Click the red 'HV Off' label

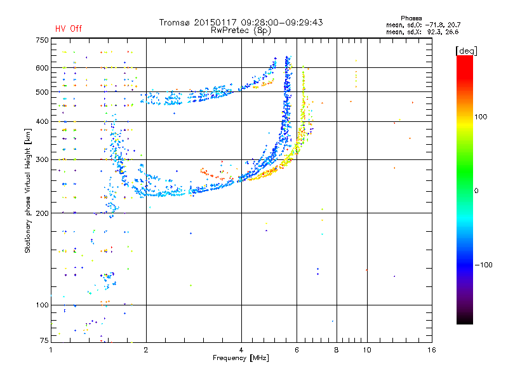[69, 29]
